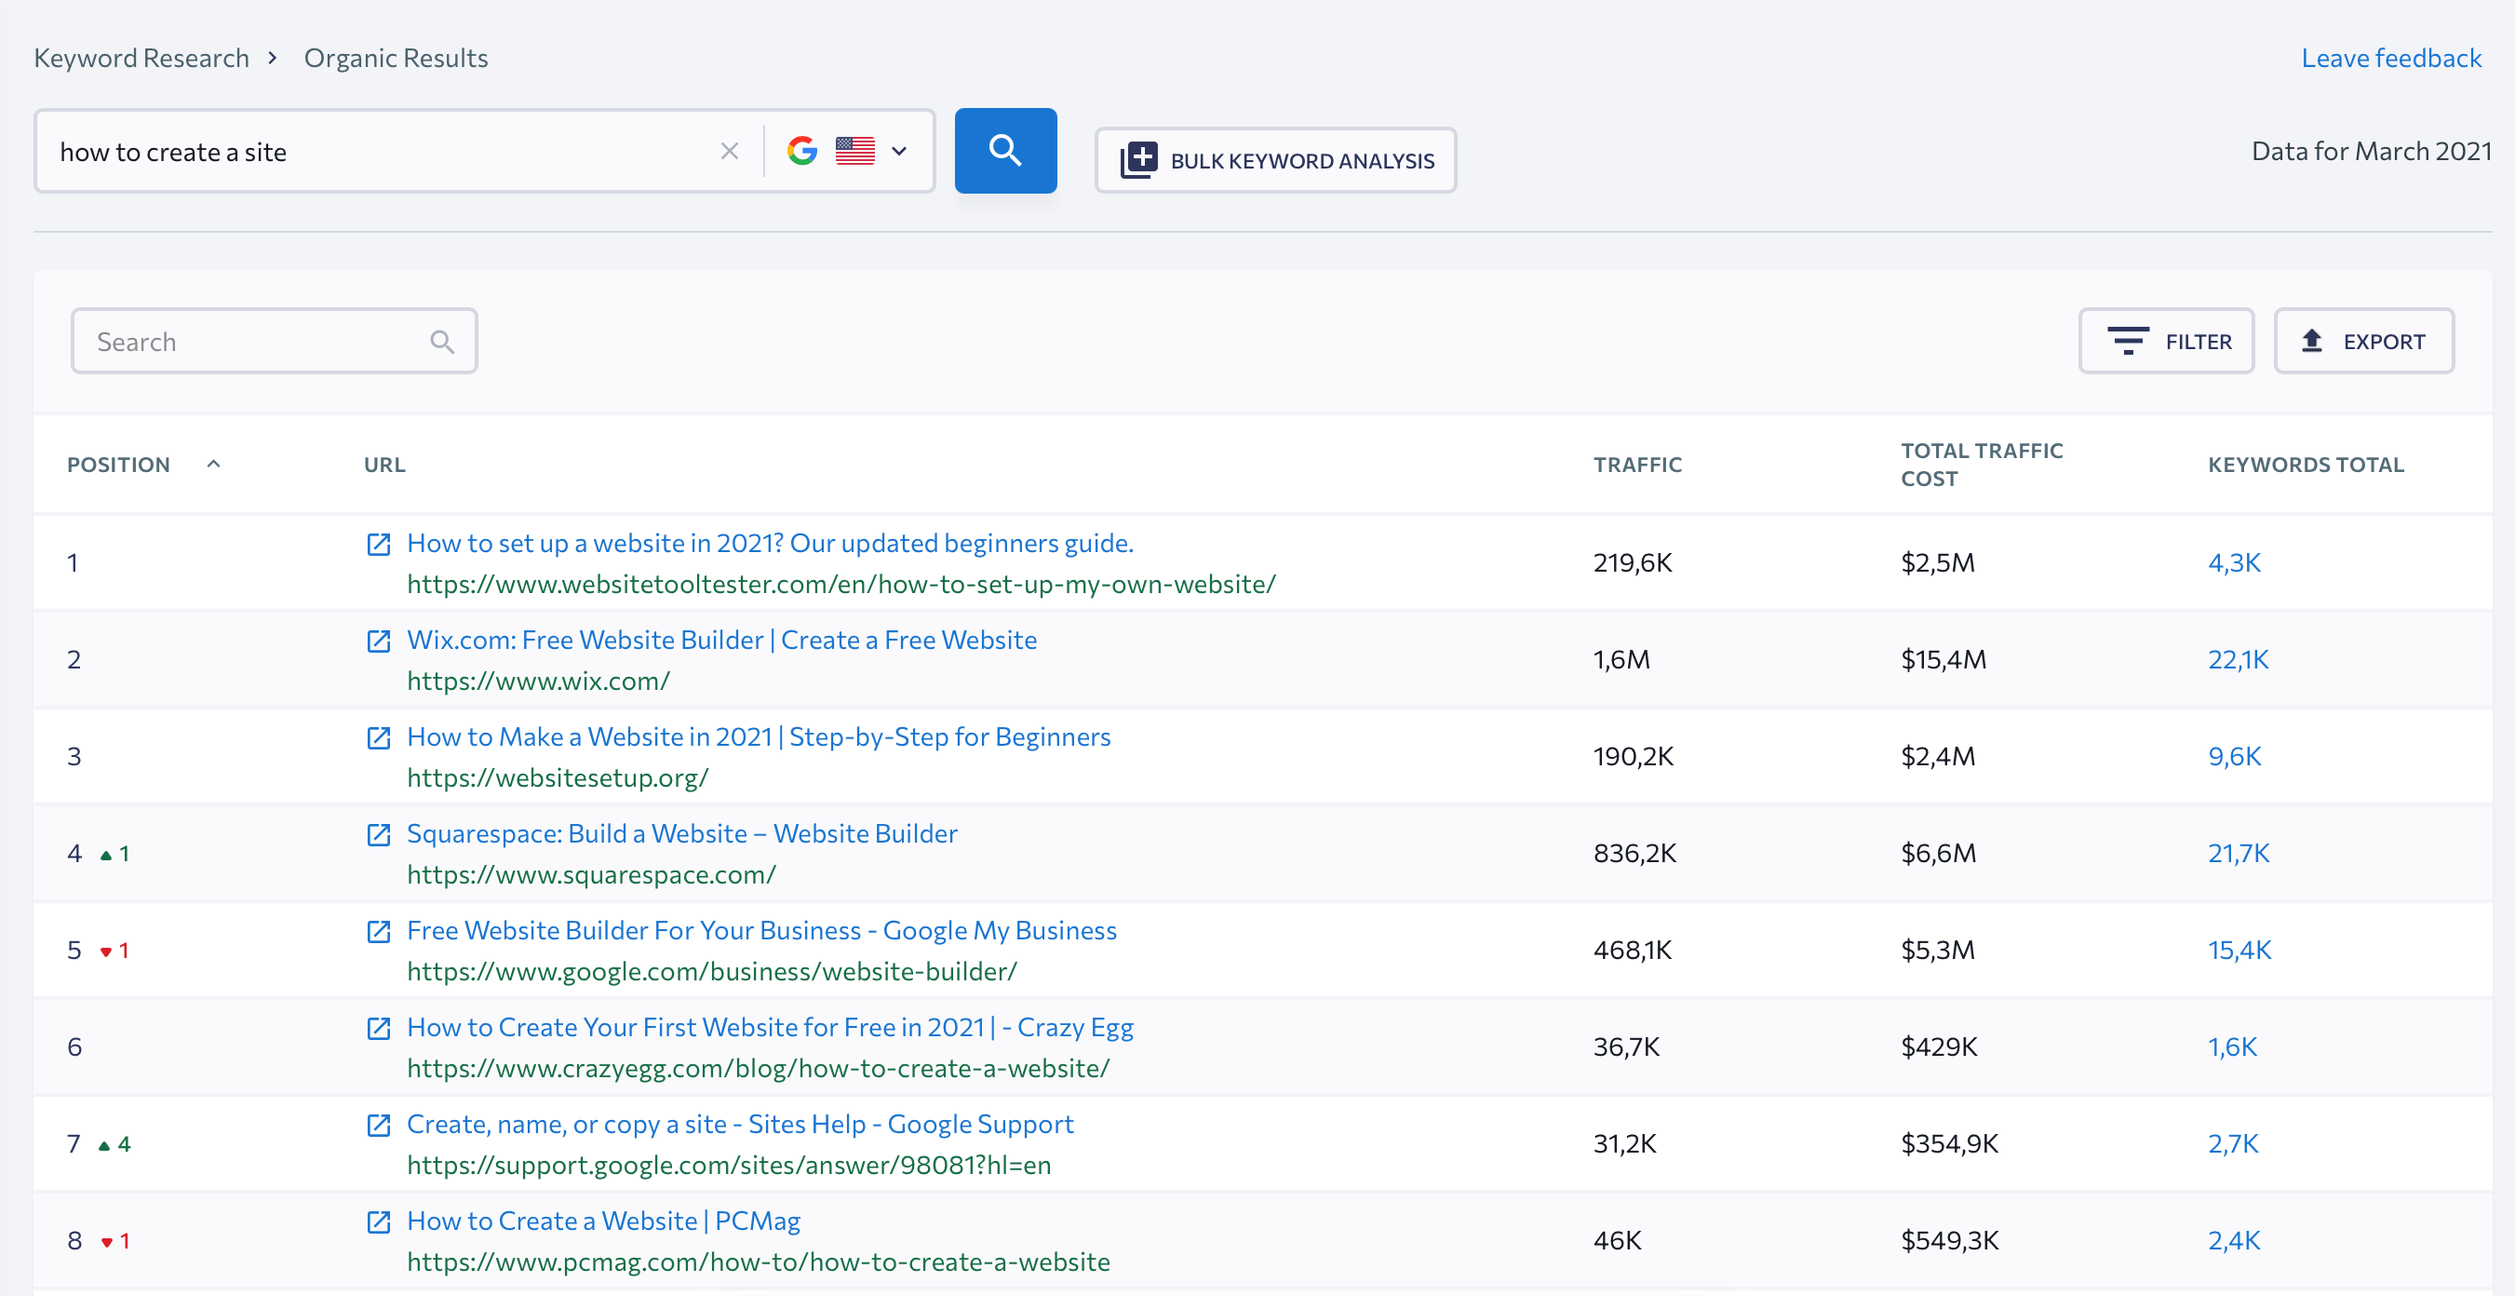Open the 22,1K keywords total link
Screen dimensions: 2515x1296
[2238, 659]
